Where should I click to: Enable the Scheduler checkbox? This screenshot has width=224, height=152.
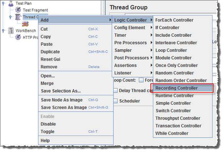click(x=115, y=101)
